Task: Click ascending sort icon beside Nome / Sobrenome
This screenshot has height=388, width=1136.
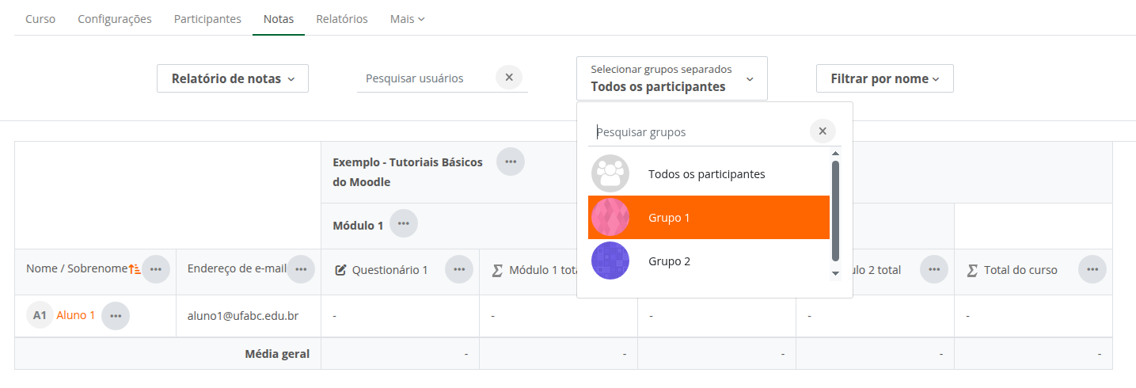Action: click(x=134, y=269)
